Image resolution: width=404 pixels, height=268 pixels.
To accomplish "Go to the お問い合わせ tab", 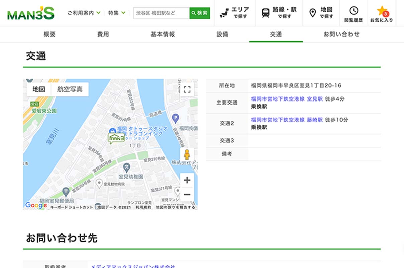I will pos(341,34).
